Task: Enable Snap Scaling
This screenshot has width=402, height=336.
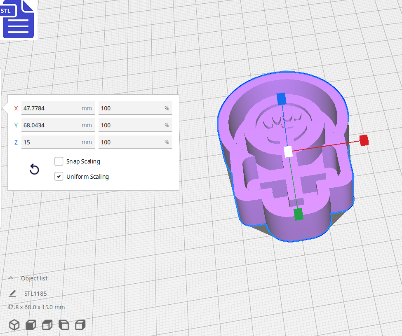Action: click(59, 161)
